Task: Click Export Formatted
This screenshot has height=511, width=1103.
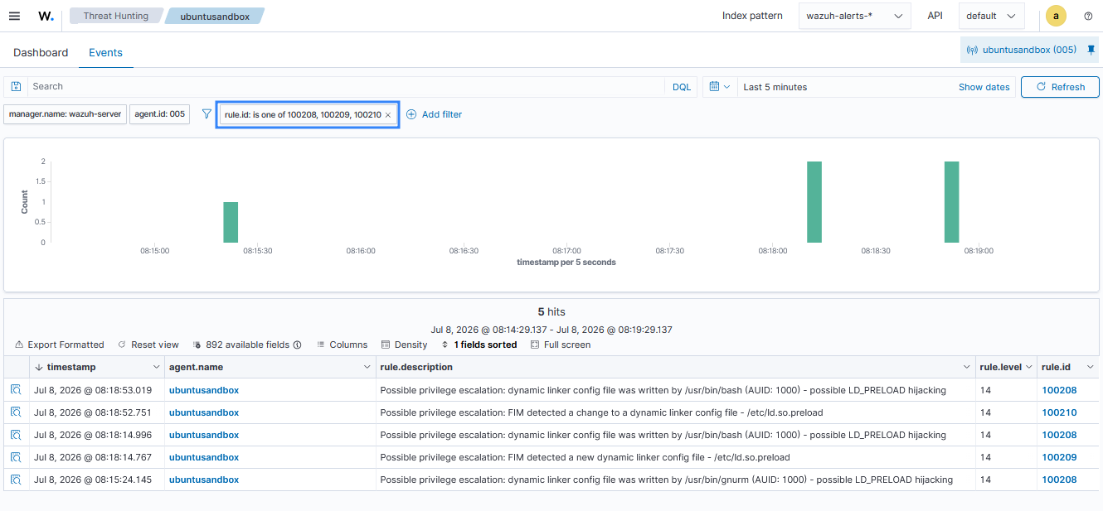Action: 60,345
